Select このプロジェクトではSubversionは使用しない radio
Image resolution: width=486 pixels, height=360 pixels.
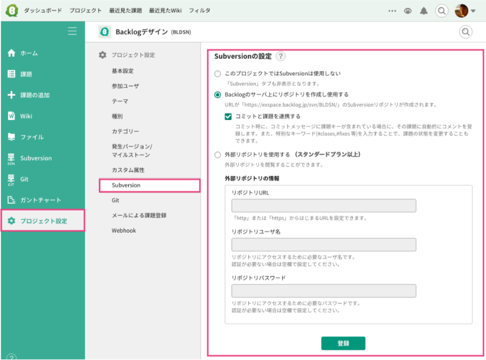pyautogui.click(x=217, y=74)
